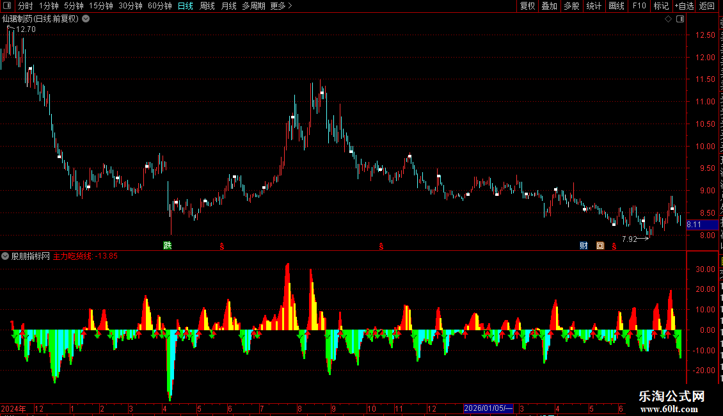Click the 叠加 overlay button
This screenshot has width=723, height=416.
click(x=549, y=6)
